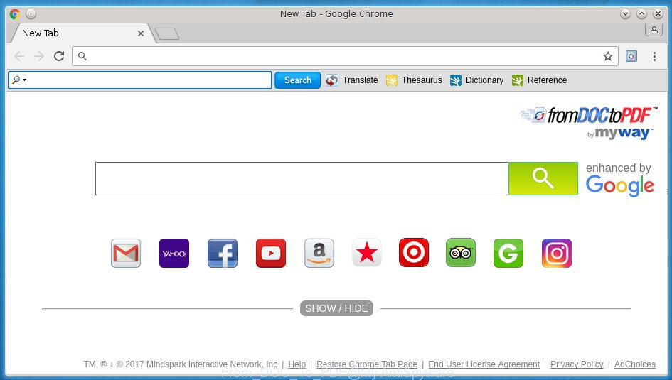Focus the main page search box
This screenshot has width=672, height=380.
(302, 178)
